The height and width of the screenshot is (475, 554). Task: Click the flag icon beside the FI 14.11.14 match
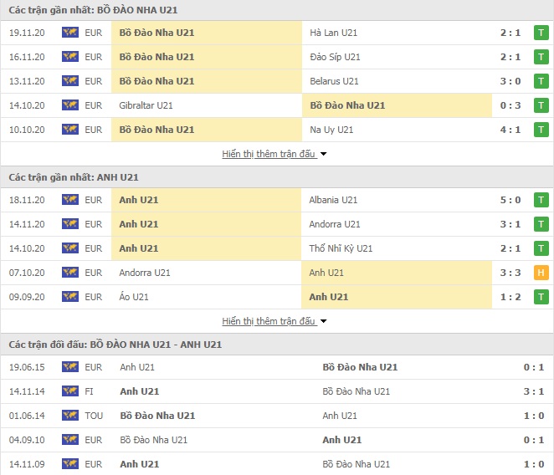coord(70,391)
